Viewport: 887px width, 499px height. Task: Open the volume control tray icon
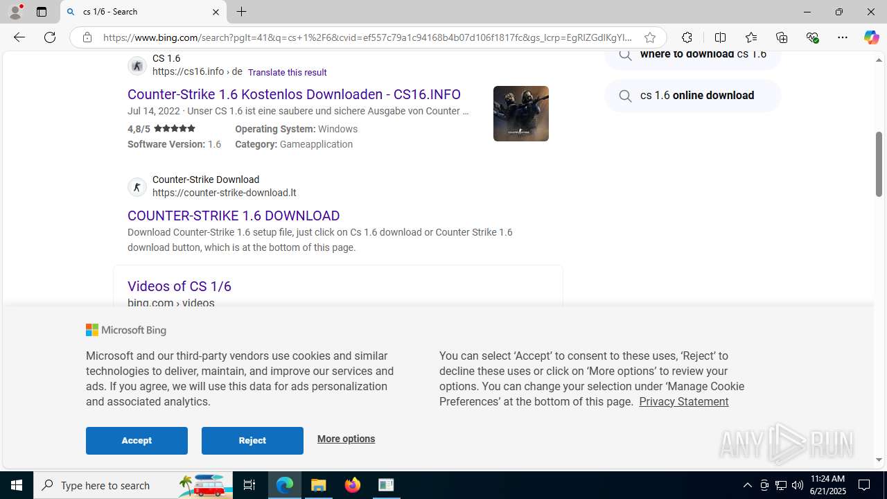798,485
